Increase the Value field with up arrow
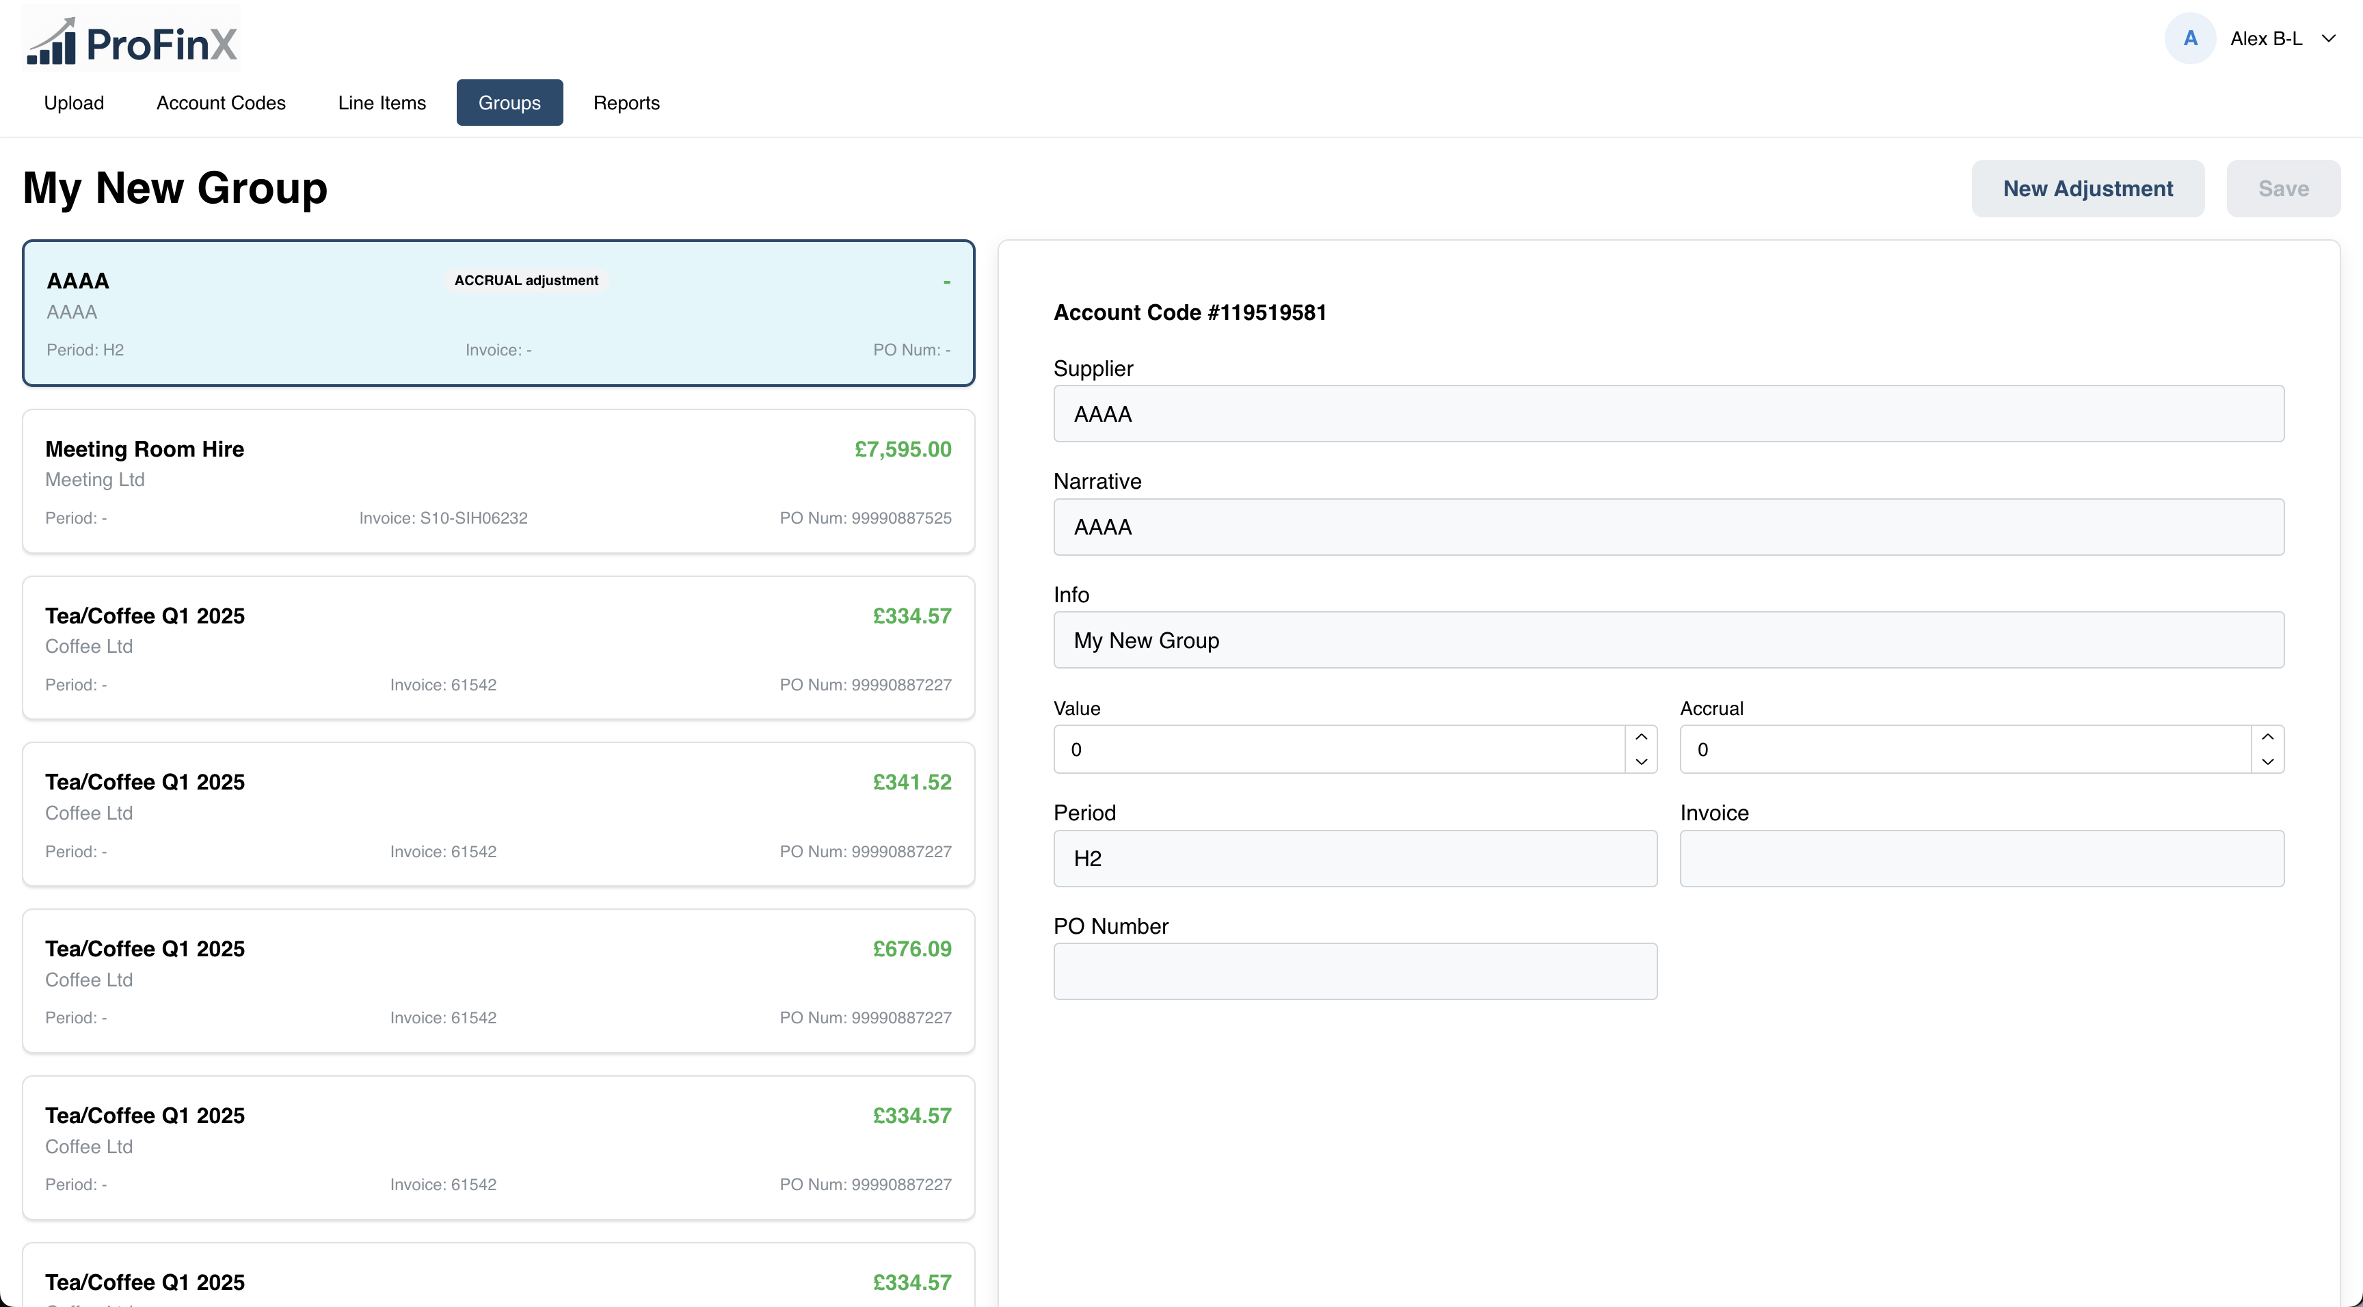The width and height of the screenshot is (2363, 1307). pyautogui.click(x=1641, y=738)
